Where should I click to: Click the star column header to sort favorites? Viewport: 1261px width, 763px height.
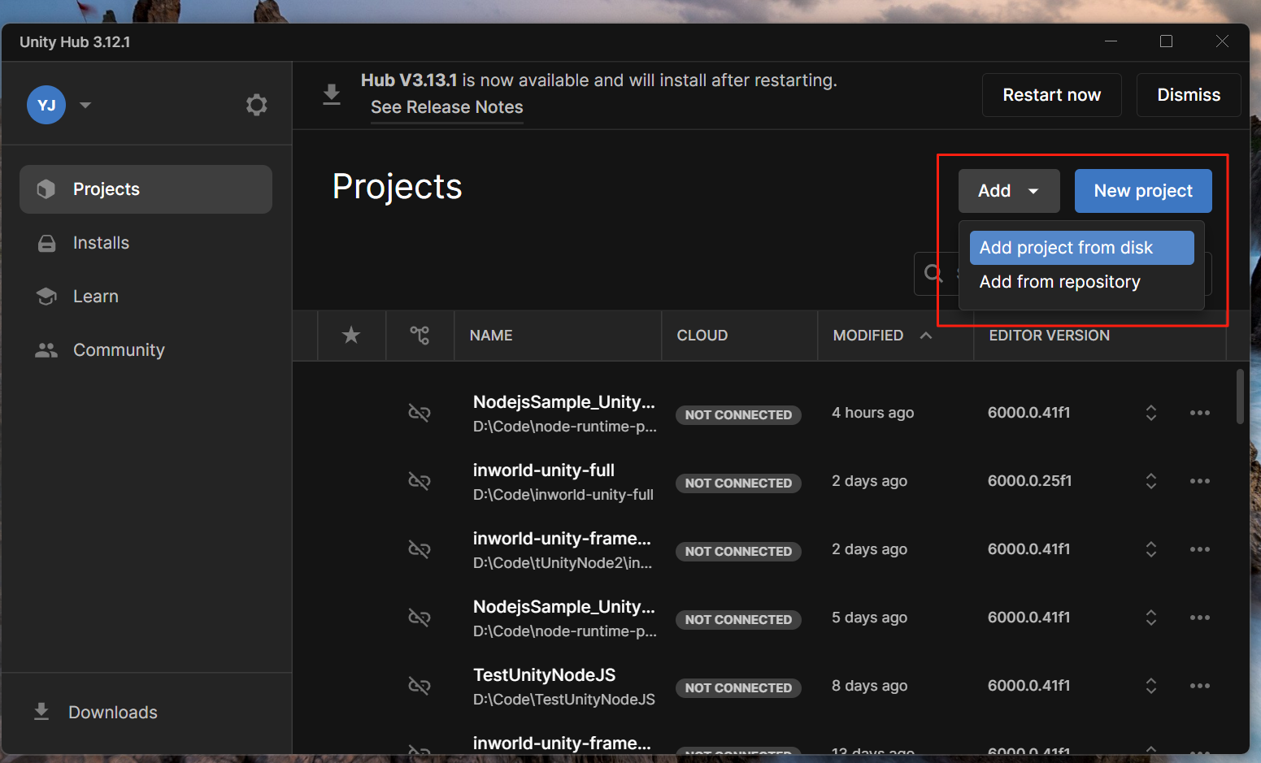tap(350, 335)
